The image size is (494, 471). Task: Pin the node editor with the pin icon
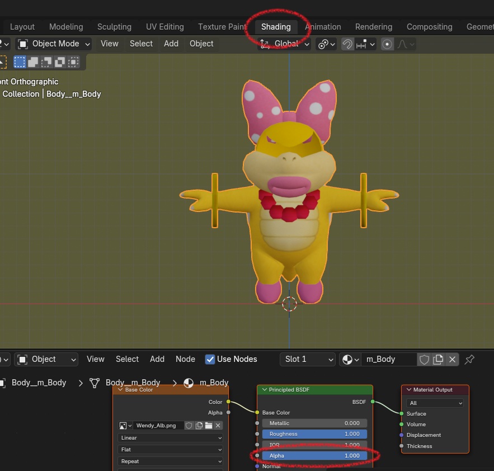pyautogui.click(x=470, y=359)
